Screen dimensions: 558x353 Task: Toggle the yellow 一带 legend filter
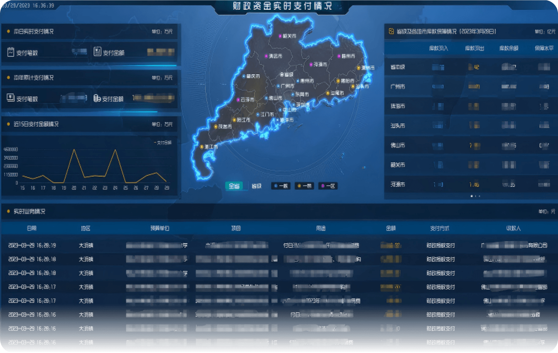pyautogui.click(x=304, y=186)
